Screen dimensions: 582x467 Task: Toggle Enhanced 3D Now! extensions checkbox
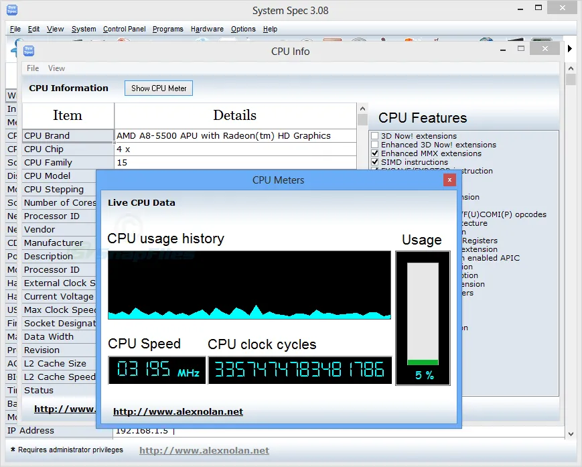coord(375,145)
